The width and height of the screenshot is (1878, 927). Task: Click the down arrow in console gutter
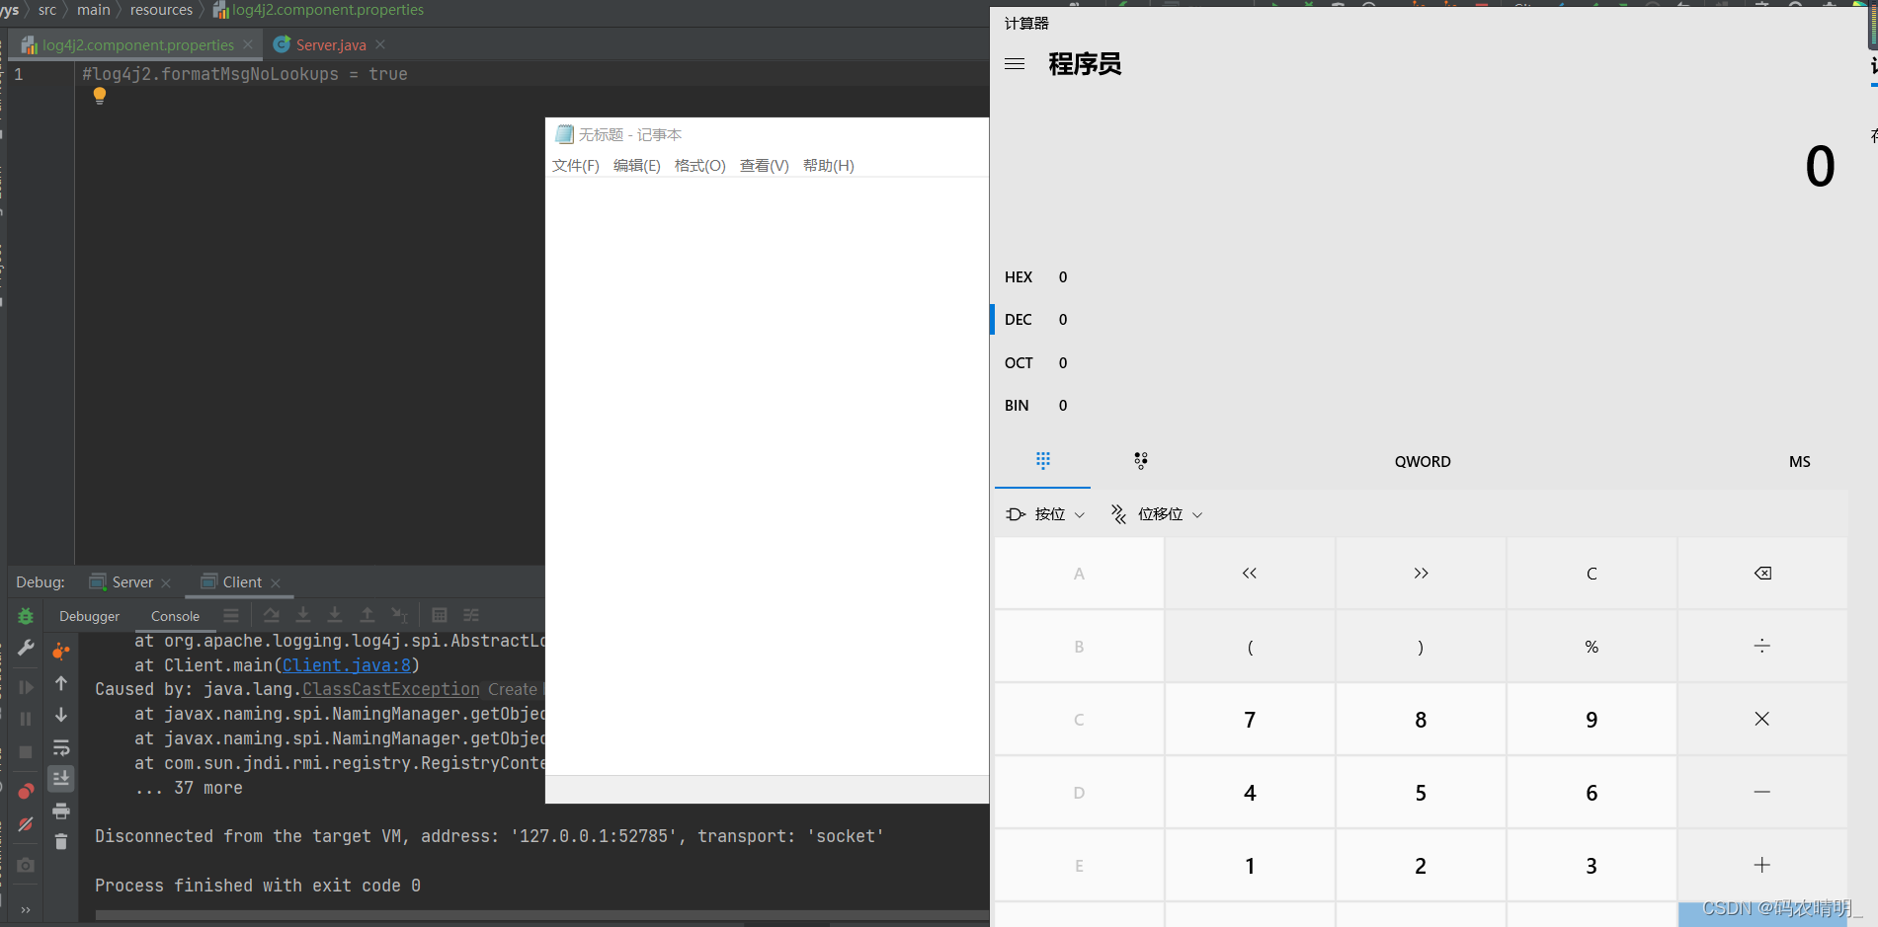click(61, 715)
